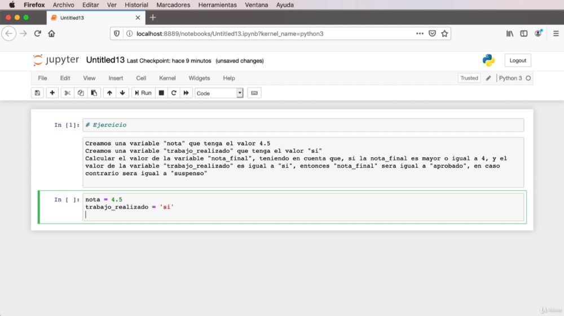Open the Firefox application menu in menu bar
This screenshot has width=564, height=316.
(34, 5)
